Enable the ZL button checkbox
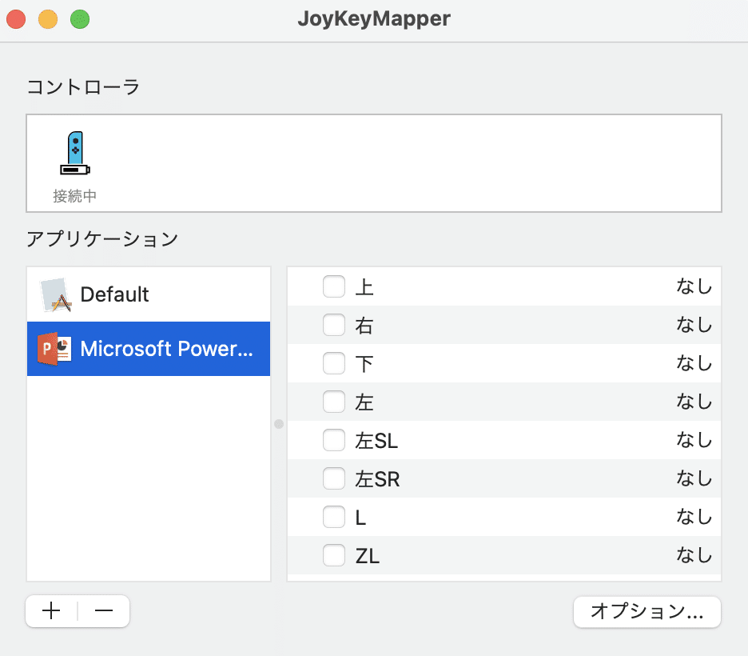The width and height of the screenshot is (748, 656). [x=334, y=555]
